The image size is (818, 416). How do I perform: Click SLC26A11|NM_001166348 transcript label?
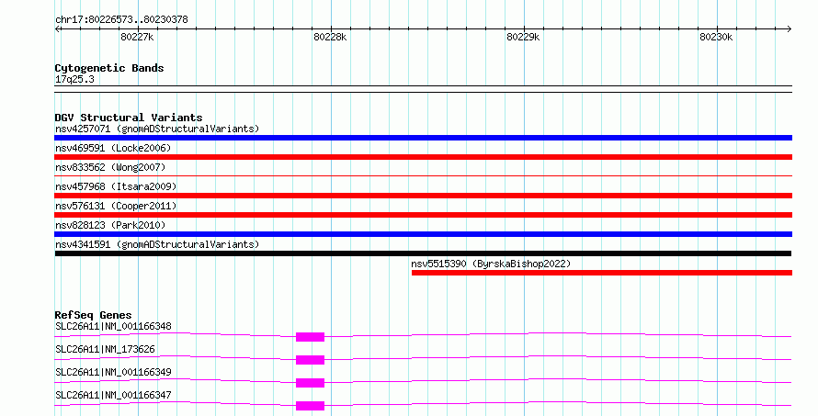(113, 326)
